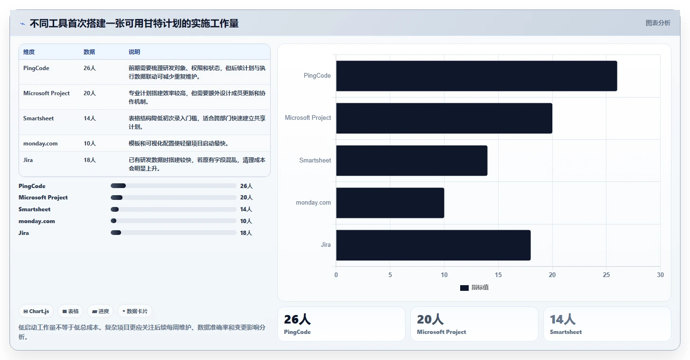Click the 图表分析 label in the header
Viewport: 690px width, 360px height.
(x=658, y=23)
